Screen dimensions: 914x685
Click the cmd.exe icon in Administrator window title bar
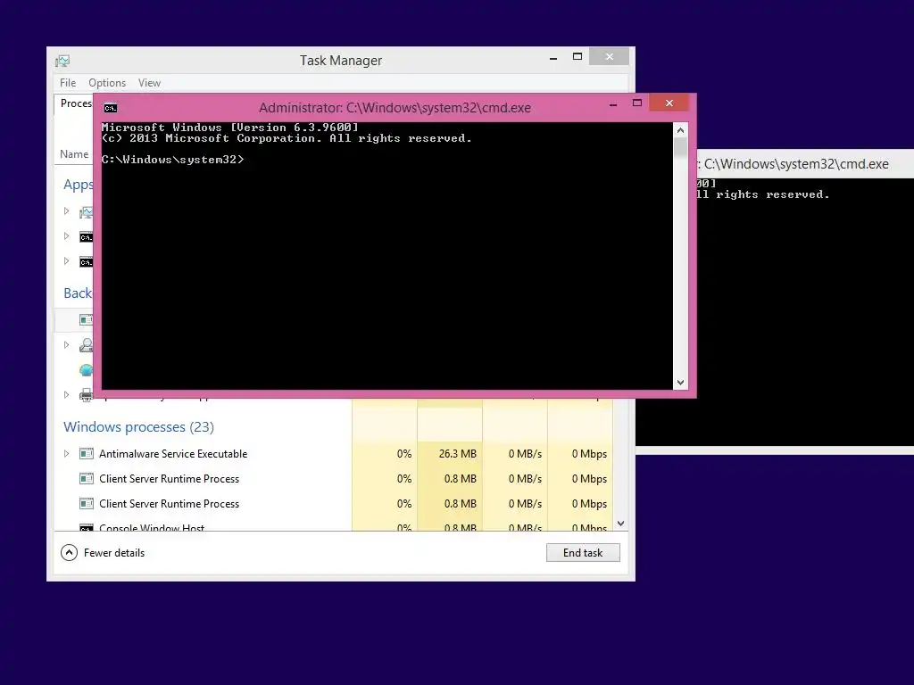point(110,108)
